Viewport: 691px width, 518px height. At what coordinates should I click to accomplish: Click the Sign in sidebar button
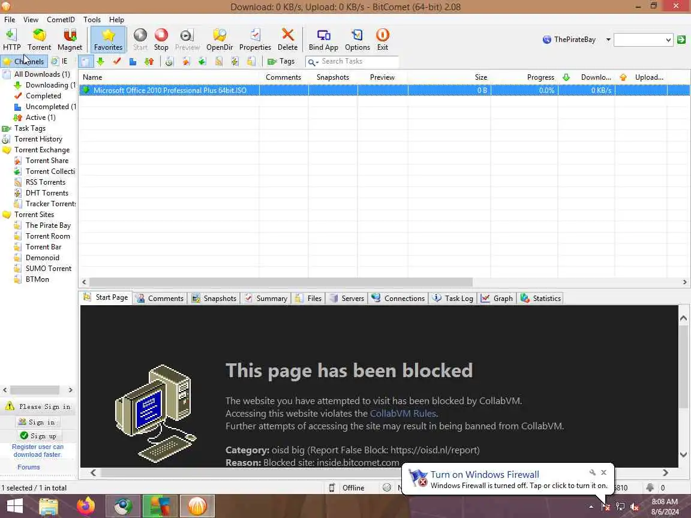click(x=38, y=423)
